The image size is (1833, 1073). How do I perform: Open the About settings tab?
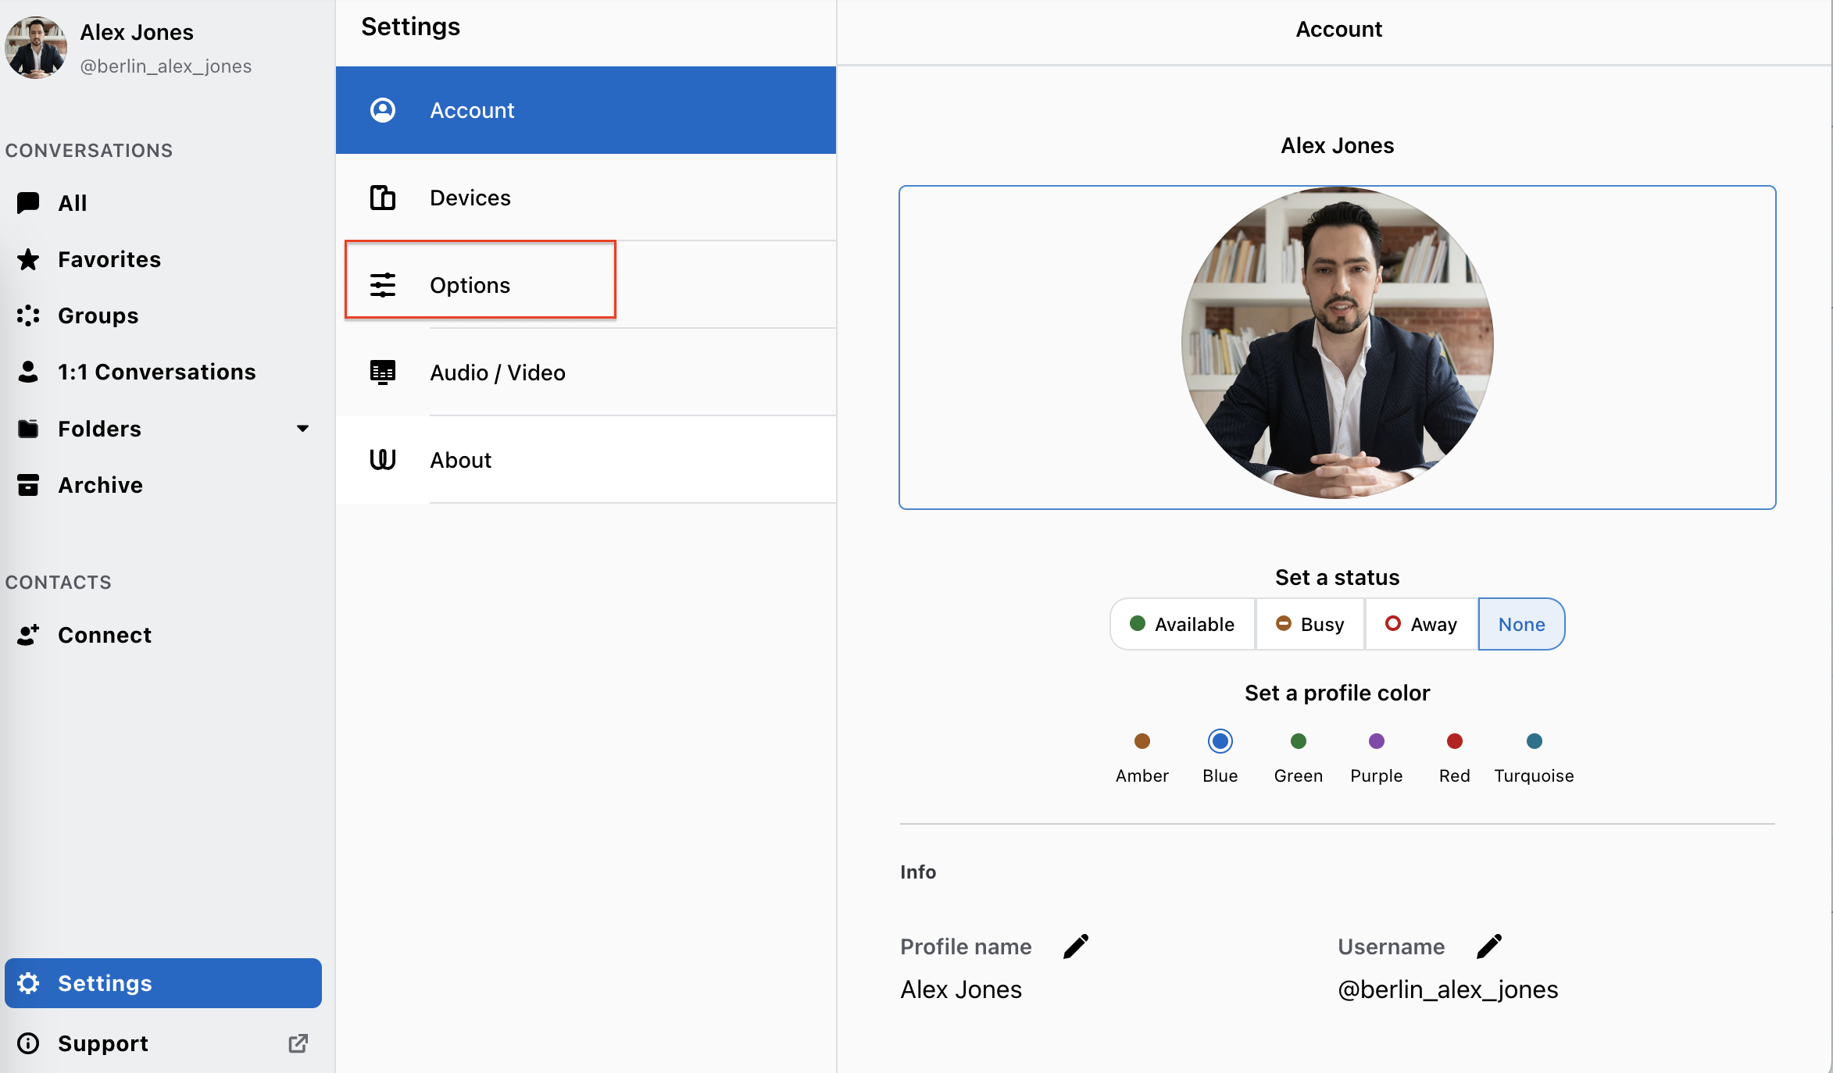pos(586,460)
